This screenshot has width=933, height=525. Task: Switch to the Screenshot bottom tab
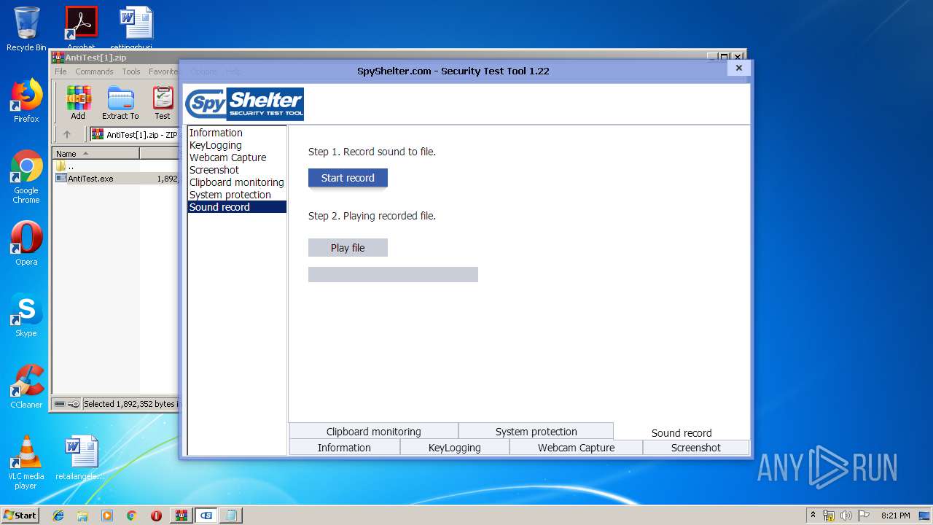point(696,448)
